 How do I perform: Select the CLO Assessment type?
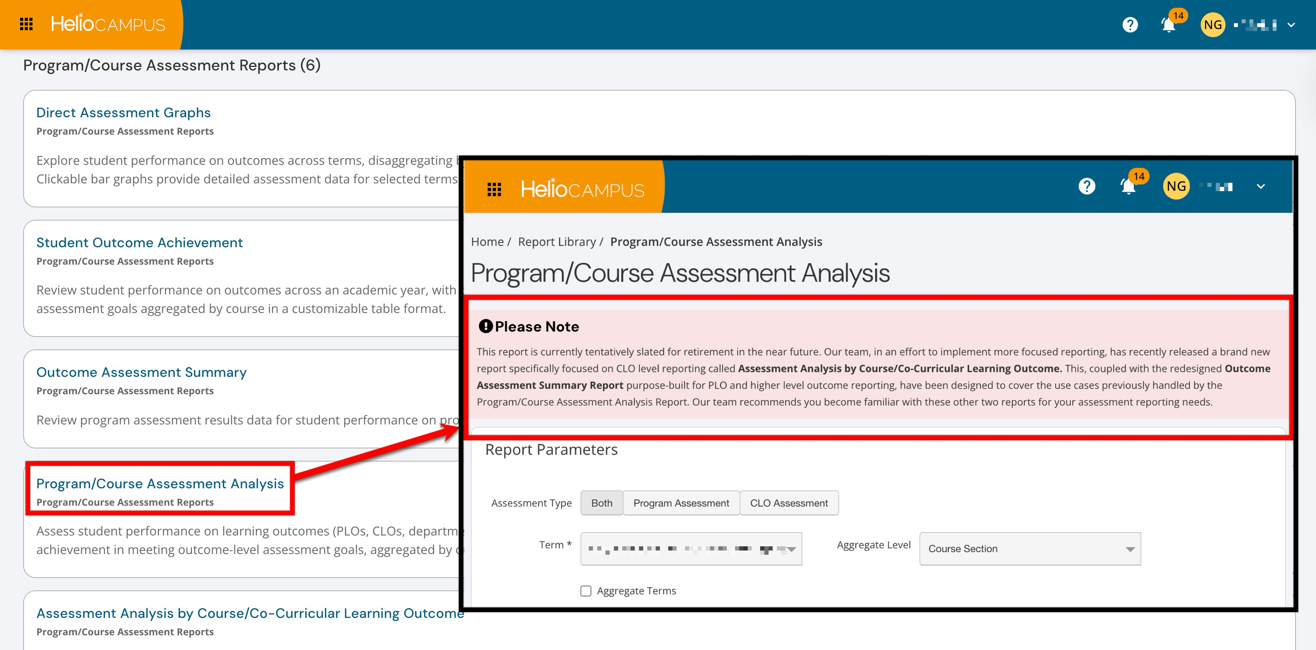point(789,503)
